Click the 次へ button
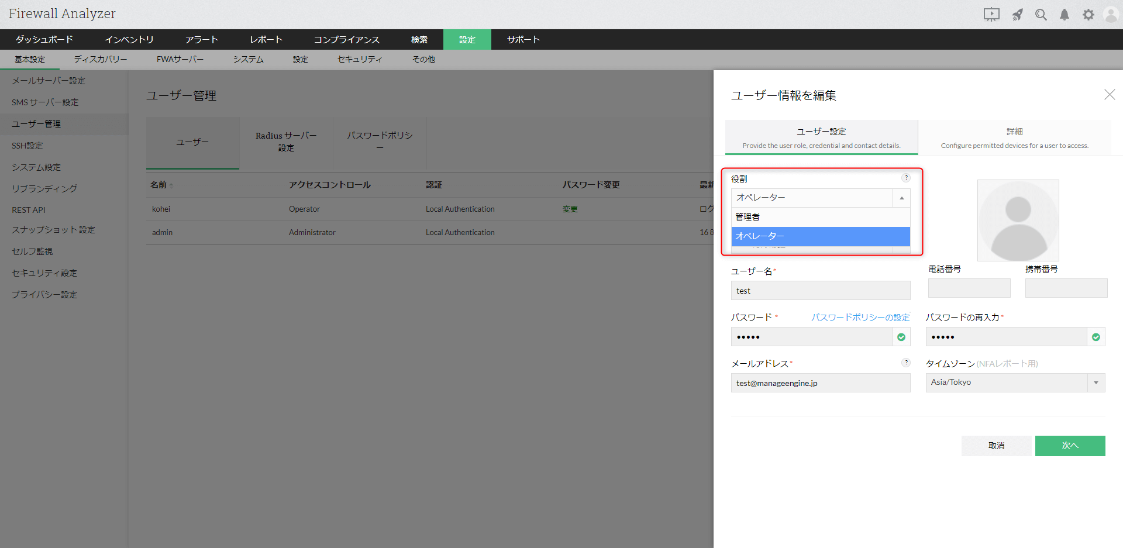The width and height of the screenshot is (1123, 548). [x=1070, y=446]
